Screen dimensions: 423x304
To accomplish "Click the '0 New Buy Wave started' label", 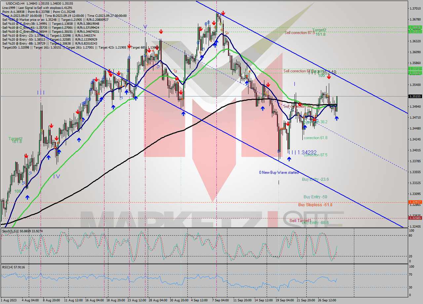I will coord(279,172).
